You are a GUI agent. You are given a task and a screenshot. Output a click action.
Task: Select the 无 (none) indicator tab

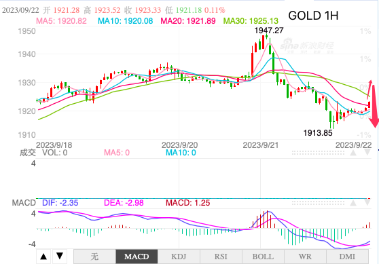(x=94, y=257)
